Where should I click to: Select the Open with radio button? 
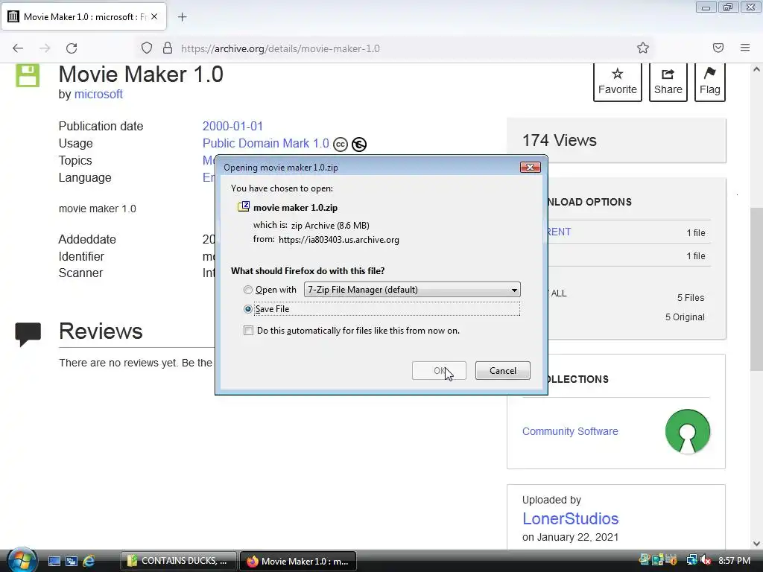248,290
